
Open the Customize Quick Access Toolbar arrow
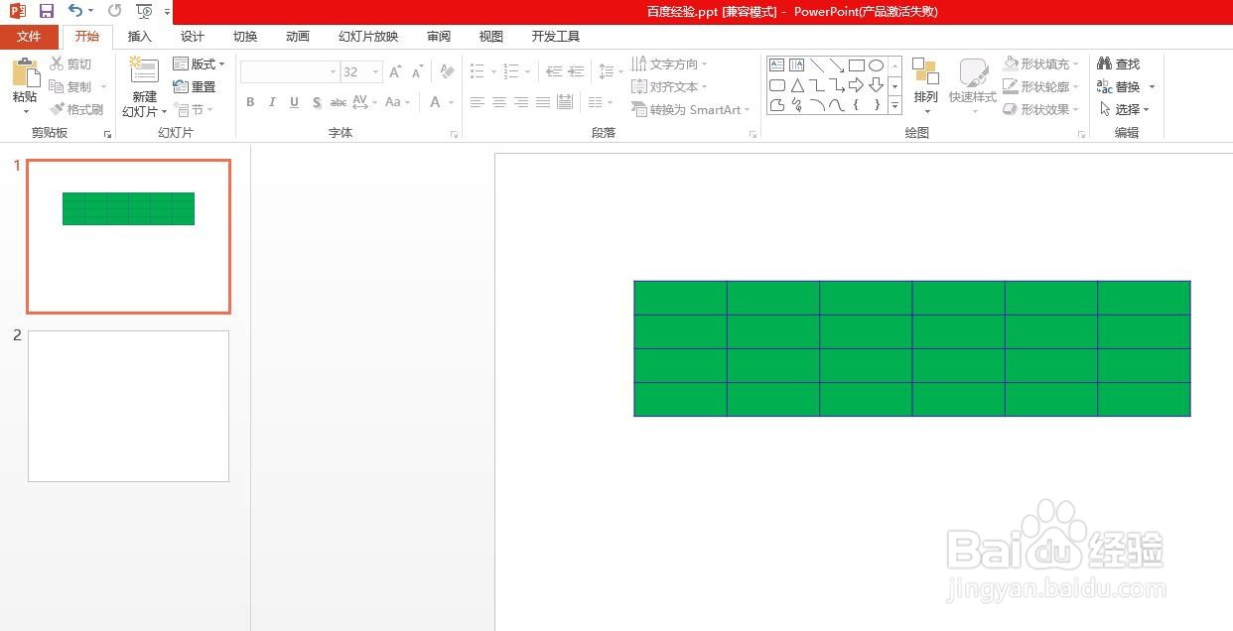[x=167, y=12]
